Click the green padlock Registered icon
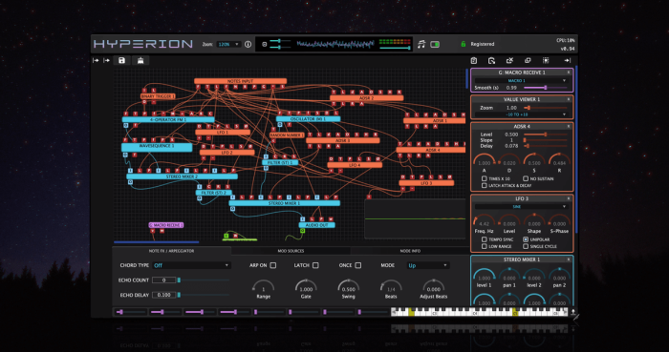 [x=463, y=44]
